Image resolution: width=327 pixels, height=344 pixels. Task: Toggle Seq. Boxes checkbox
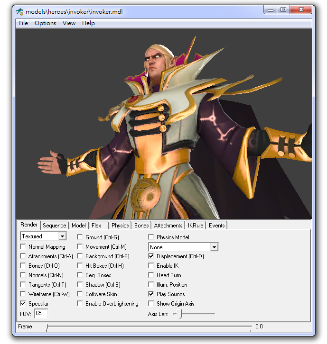coord(80,275)
